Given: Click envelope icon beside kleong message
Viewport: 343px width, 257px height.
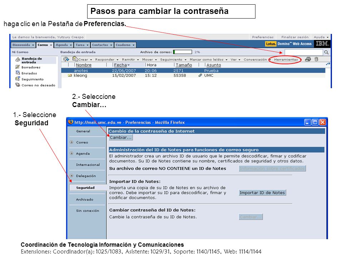Looking at the screenshot, I should (70, 75).
